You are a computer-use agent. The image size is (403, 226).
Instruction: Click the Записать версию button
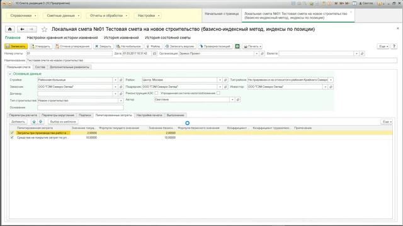(x=180, y=46)
